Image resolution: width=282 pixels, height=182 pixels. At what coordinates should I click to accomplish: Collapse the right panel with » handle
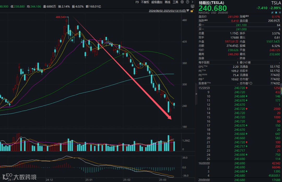(x=196, y=94)
